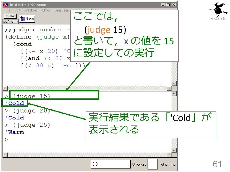Click the ;;judge: number comment line
This screenshot has width=230, height=172.
(x=37, y=30)
